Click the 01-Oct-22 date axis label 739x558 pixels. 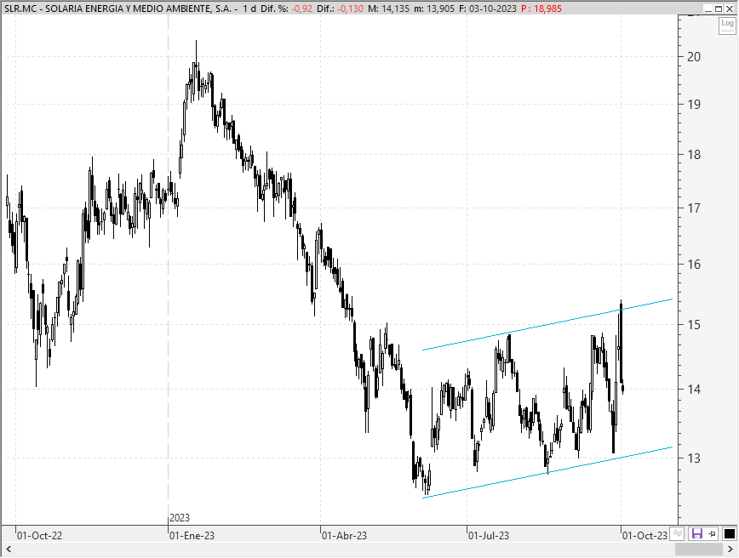pos(39,536)
